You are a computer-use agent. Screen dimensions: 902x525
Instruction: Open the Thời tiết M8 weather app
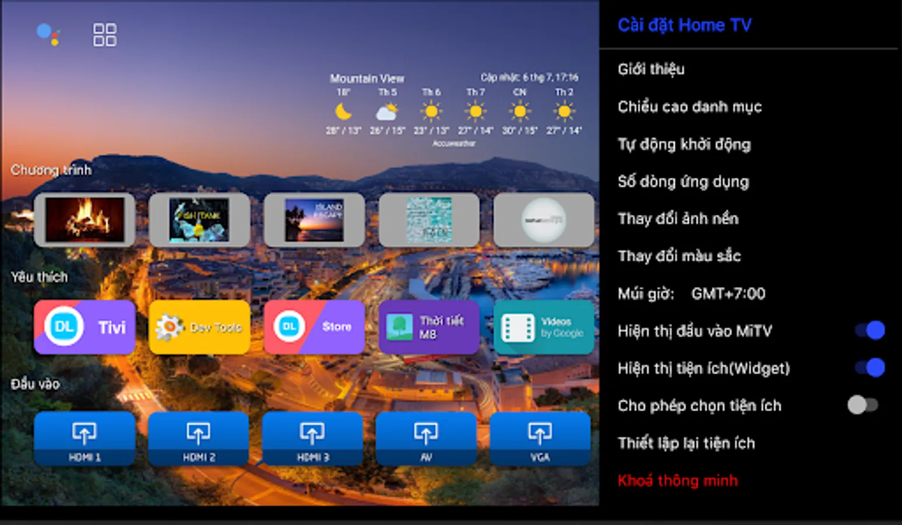click(x=428, y=327)
